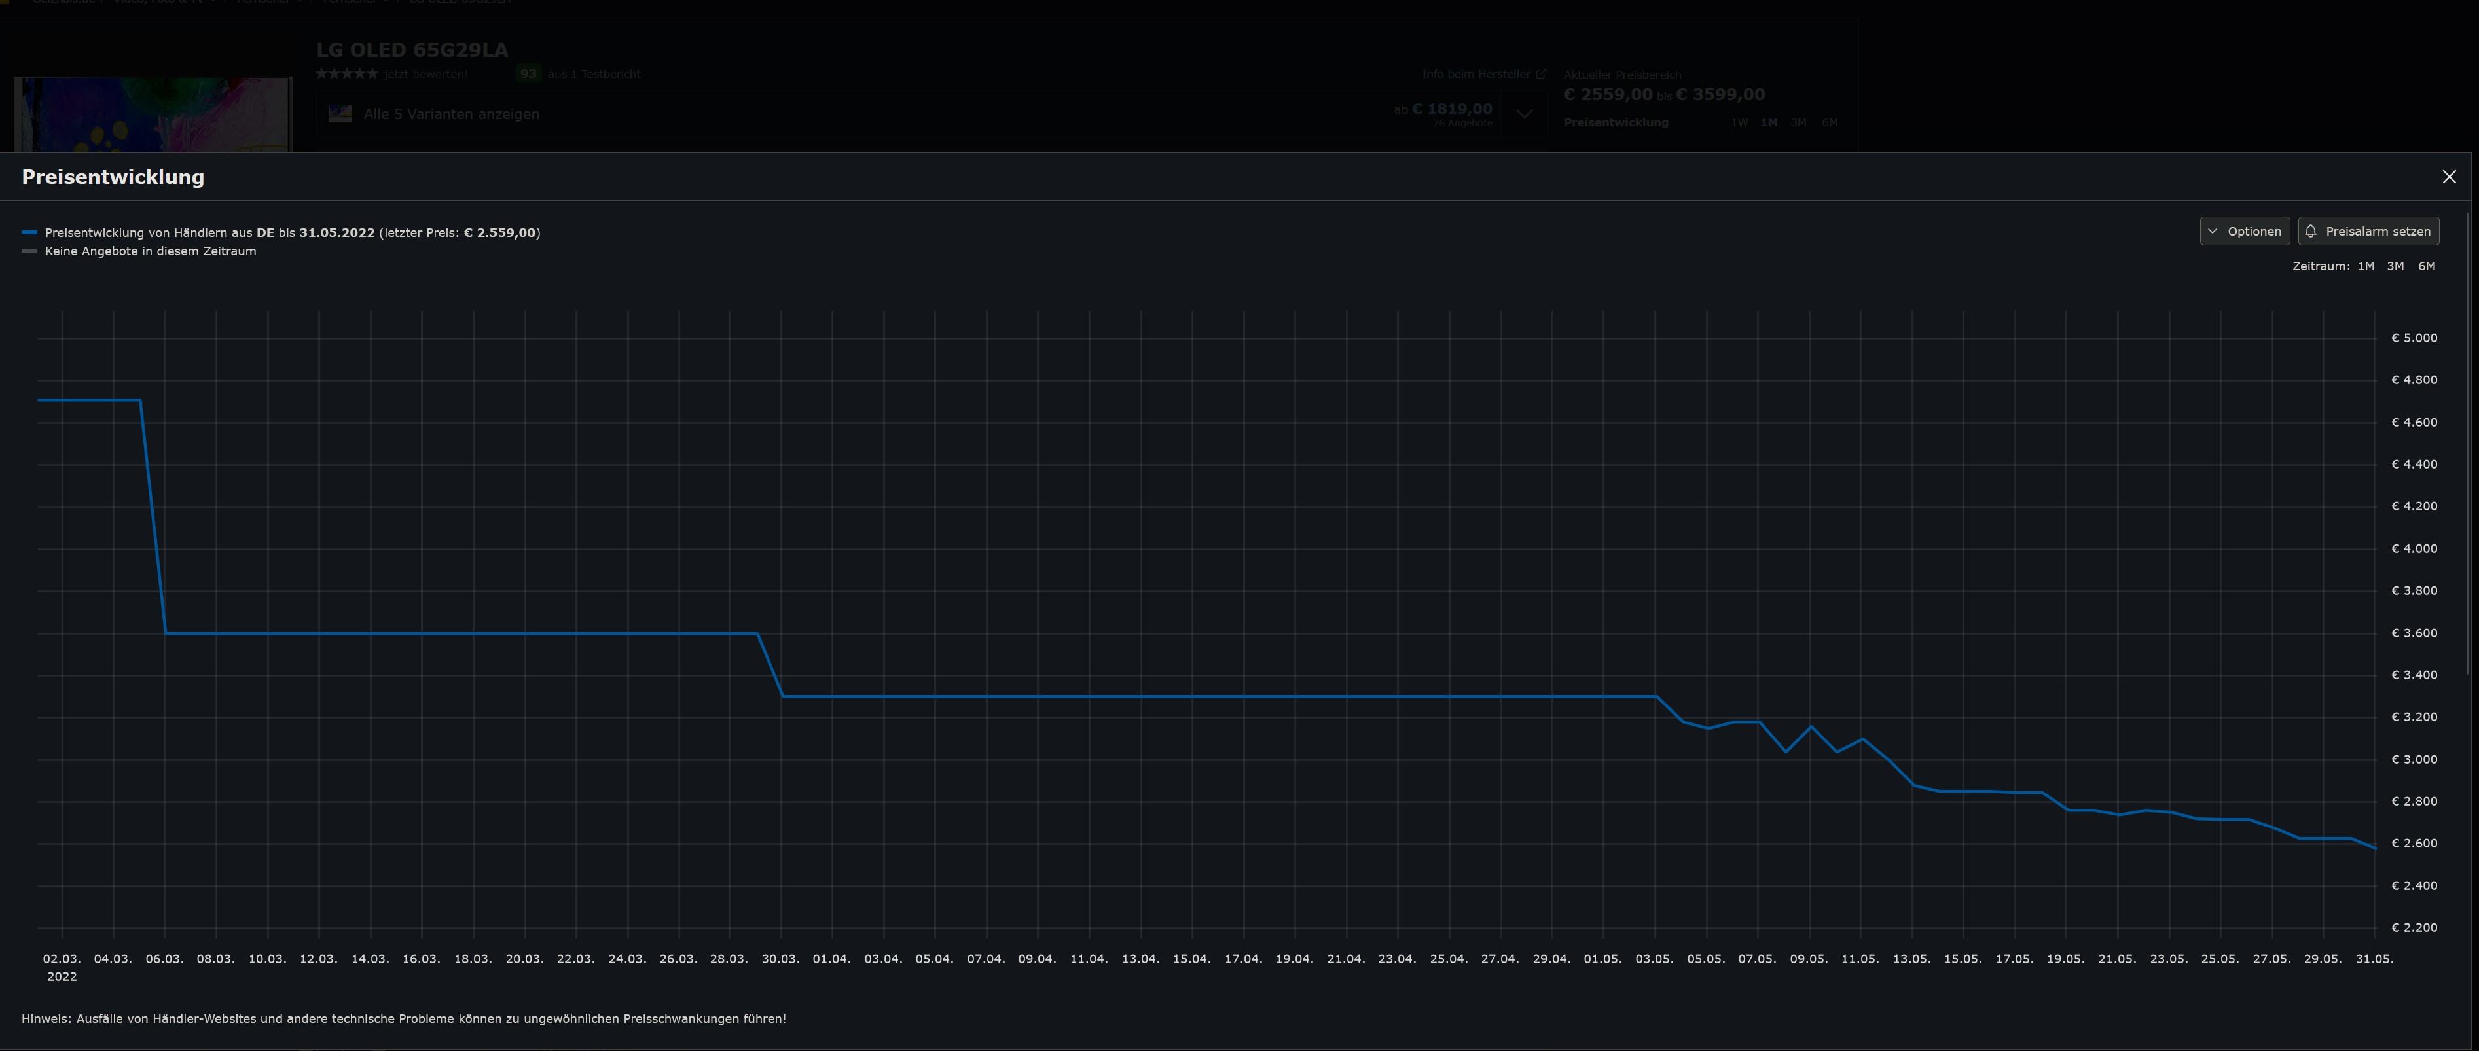Click the '15.04.' date label
2479x1051 pixels.
pos(1191,959)
